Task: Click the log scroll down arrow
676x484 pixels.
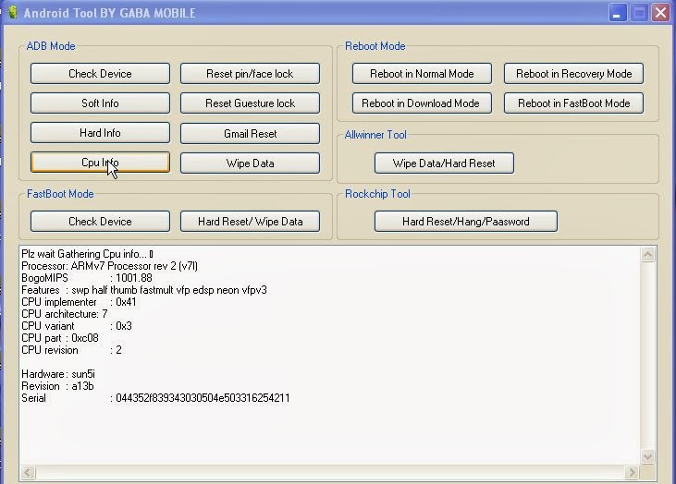Action: click(647, 456)
